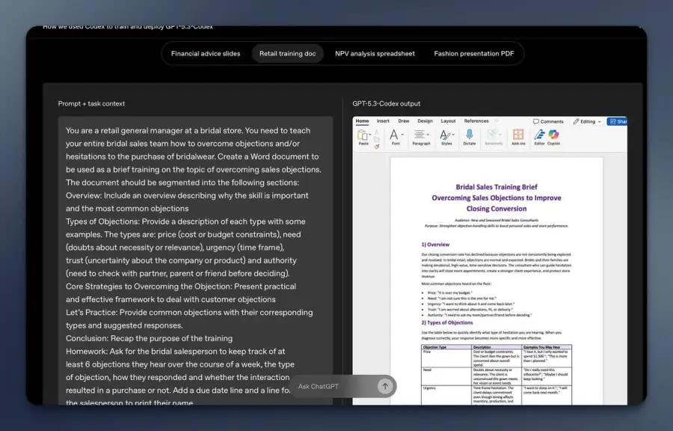Click the Need row in objections table
Image resolution: width=673 pixels, height=431 pixels.
[497, 376]
